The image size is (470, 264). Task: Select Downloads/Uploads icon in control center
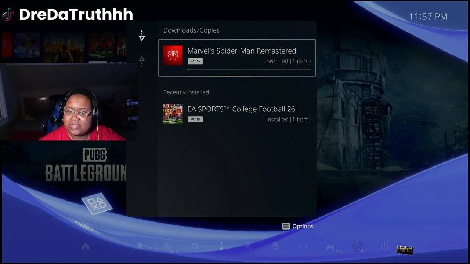221,246
